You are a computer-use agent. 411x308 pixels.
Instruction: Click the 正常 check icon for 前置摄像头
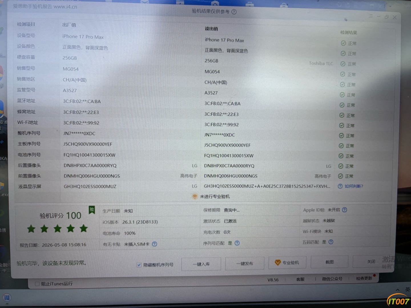pyautogui.click(x=340, y=176)
